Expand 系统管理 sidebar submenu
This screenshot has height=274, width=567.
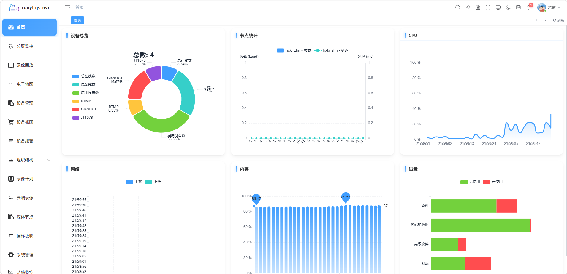click(29, 255)
